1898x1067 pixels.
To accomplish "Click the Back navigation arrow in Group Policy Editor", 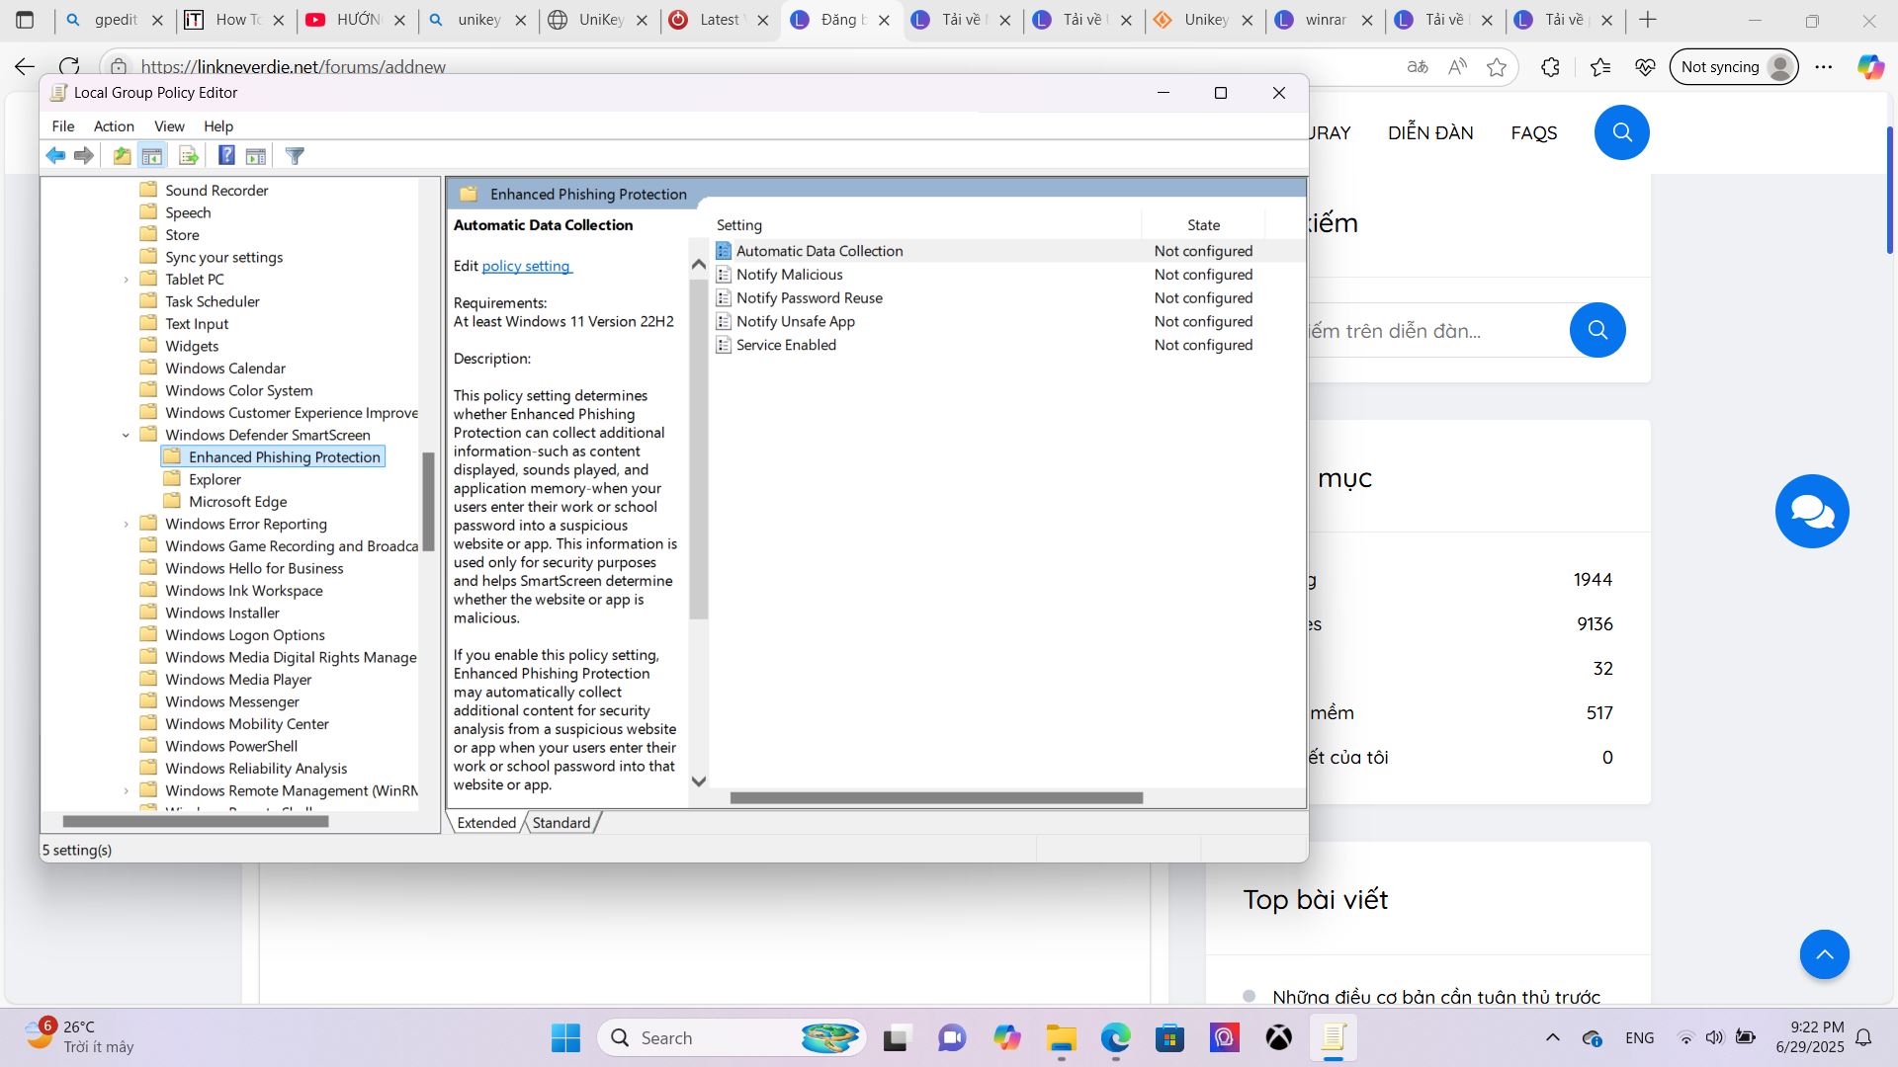I will [x=55, y=155].
